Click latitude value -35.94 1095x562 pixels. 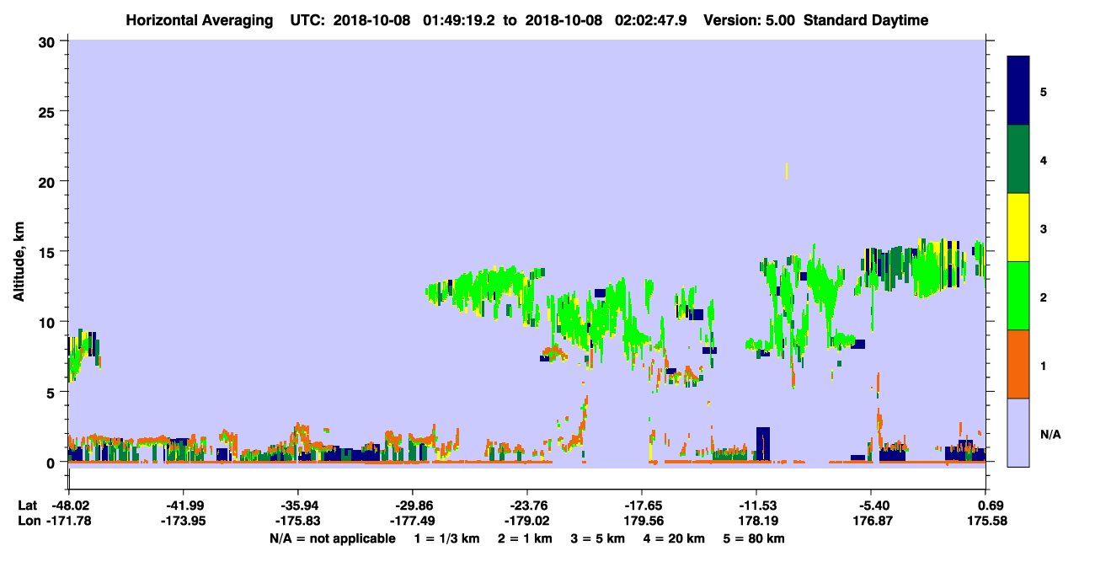298,506
